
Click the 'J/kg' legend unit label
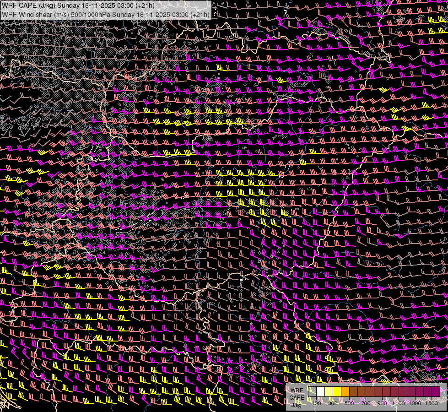tap(296, 405)
